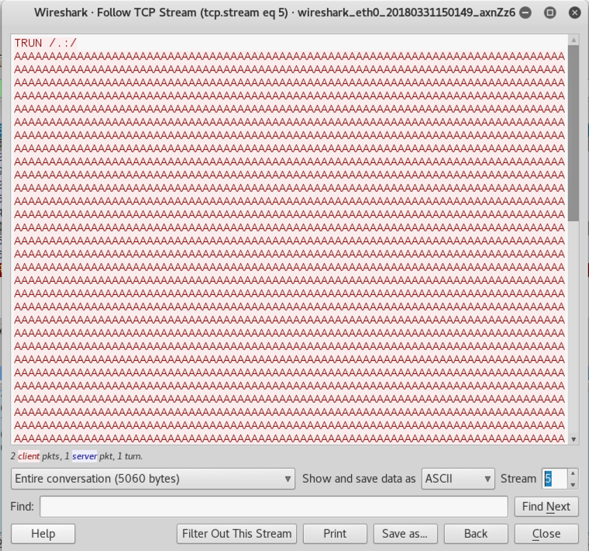Image resolution: width=589 pixels, height=551 pixels.
Task: Click the Help button
Action: (x=43, y=533)
